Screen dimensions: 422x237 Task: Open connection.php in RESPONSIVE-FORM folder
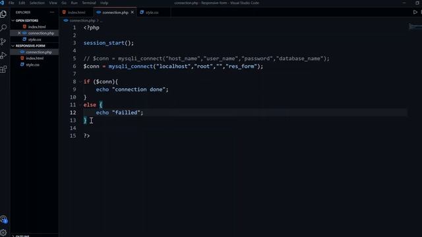tap(34, 52)
